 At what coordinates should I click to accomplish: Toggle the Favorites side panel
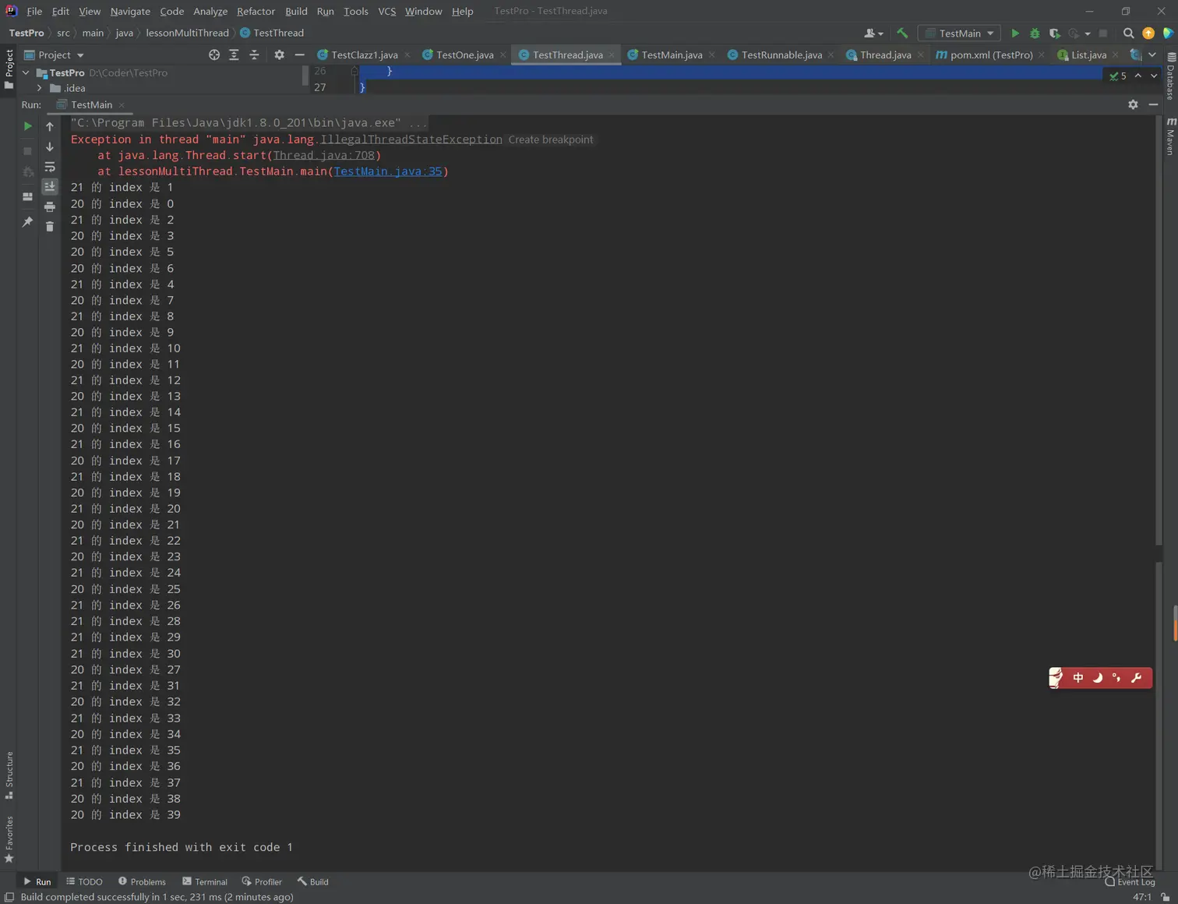[x=9, y=839]
